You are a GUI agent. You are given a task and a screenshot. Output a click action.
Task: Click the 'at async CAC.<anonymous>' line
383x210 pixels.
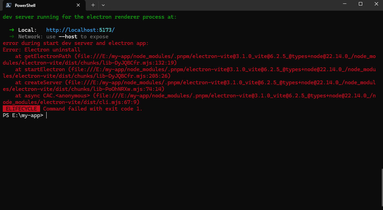189,99
